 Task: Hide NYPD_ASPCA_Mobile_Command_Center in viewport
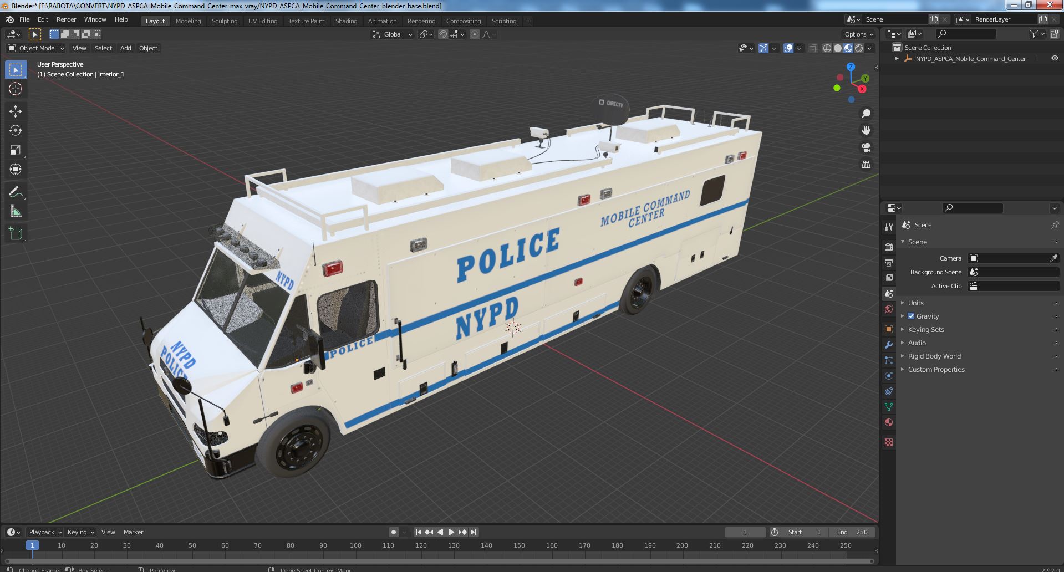pyautogui.click(x=1054, y=58)
